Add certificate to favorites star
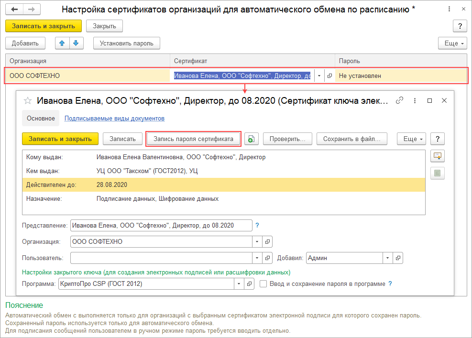472x338 pixels. point(28,100)
